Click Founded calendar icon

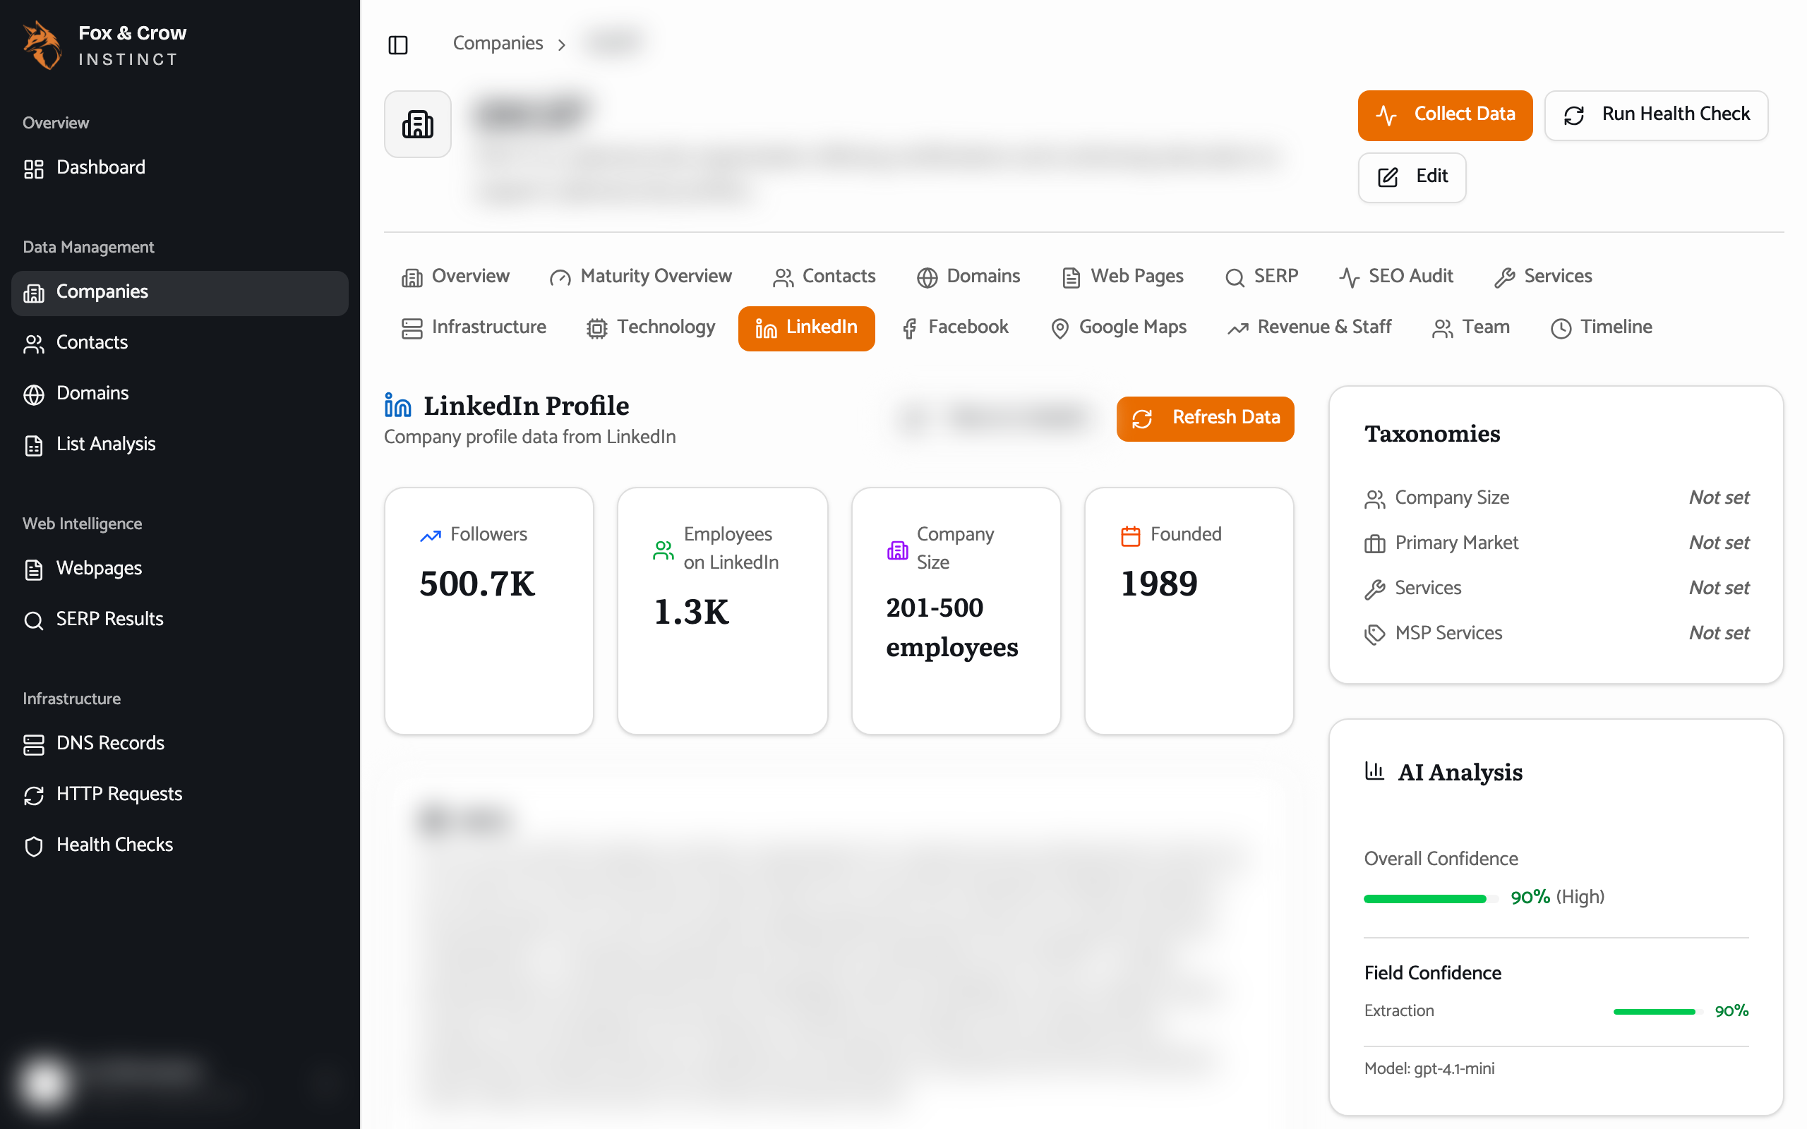[1131, 536]
